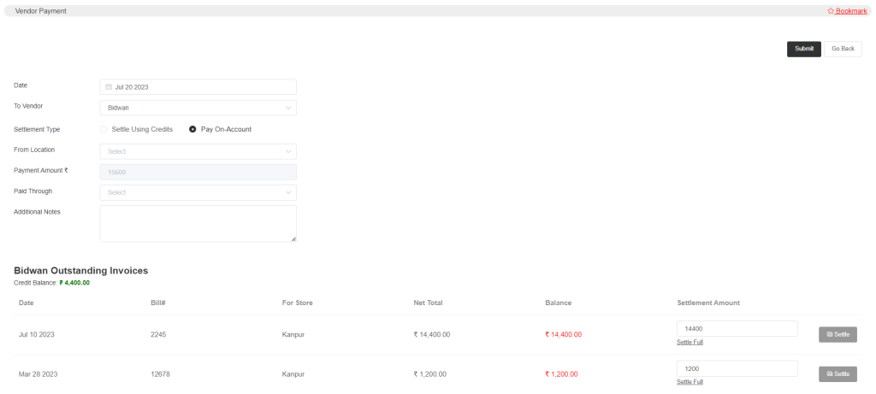Click the Go Back button
876x394 pixels.
843,49
